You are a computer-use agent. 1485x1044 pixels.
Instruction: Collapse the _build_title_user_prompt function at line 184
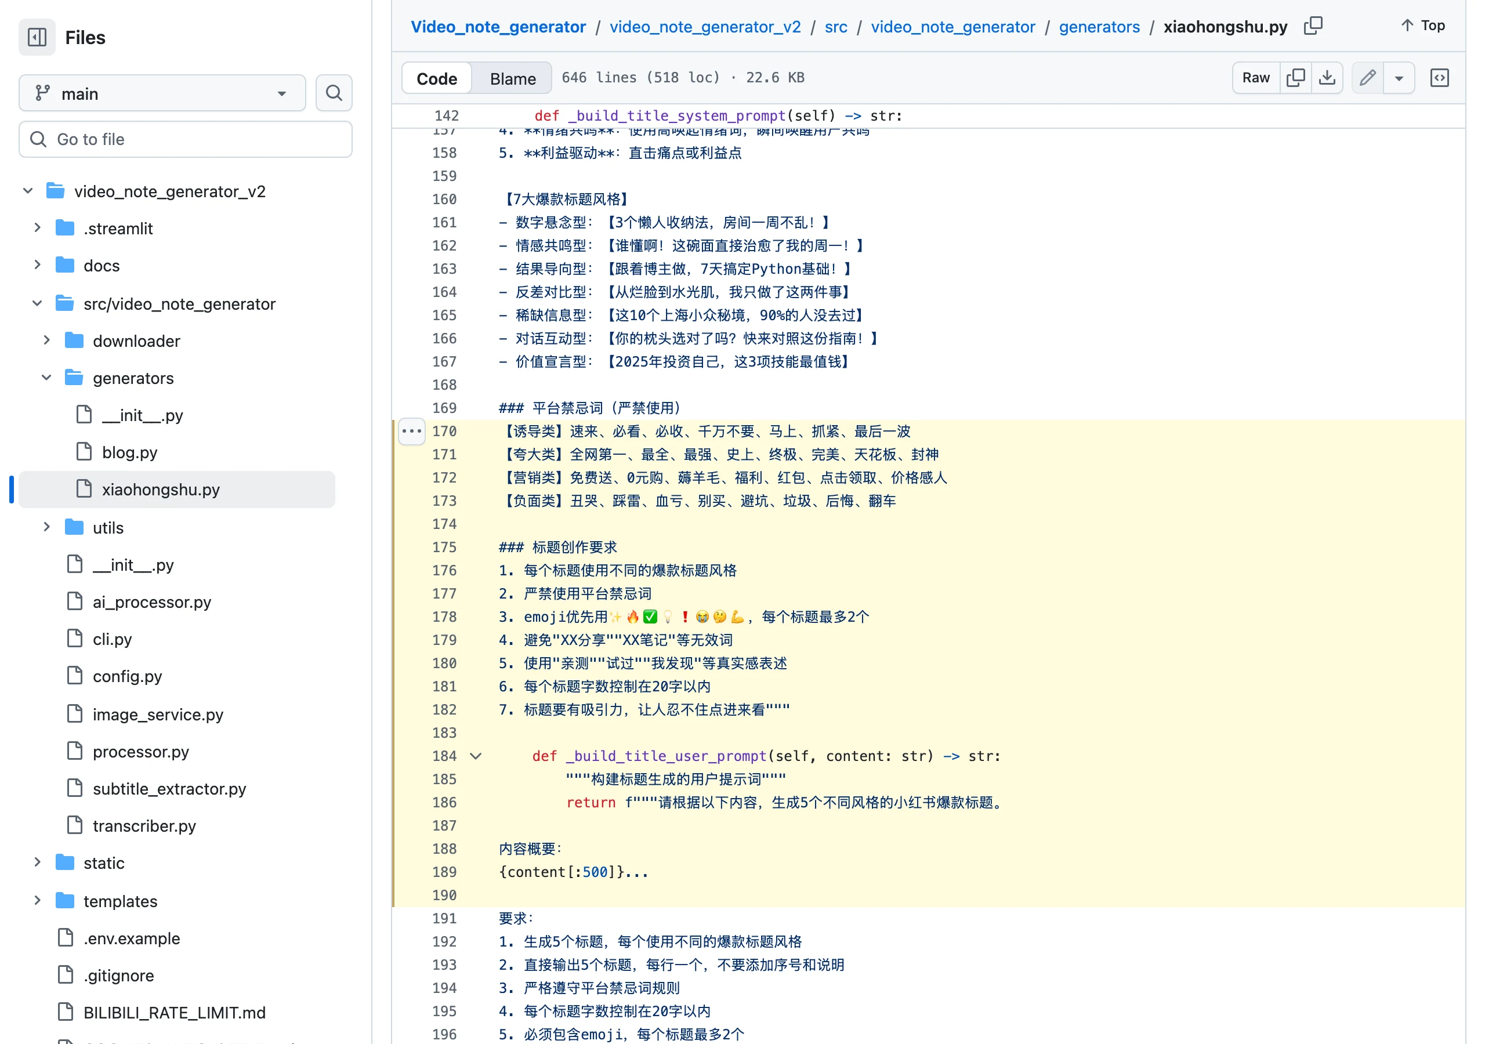point(476,756)
